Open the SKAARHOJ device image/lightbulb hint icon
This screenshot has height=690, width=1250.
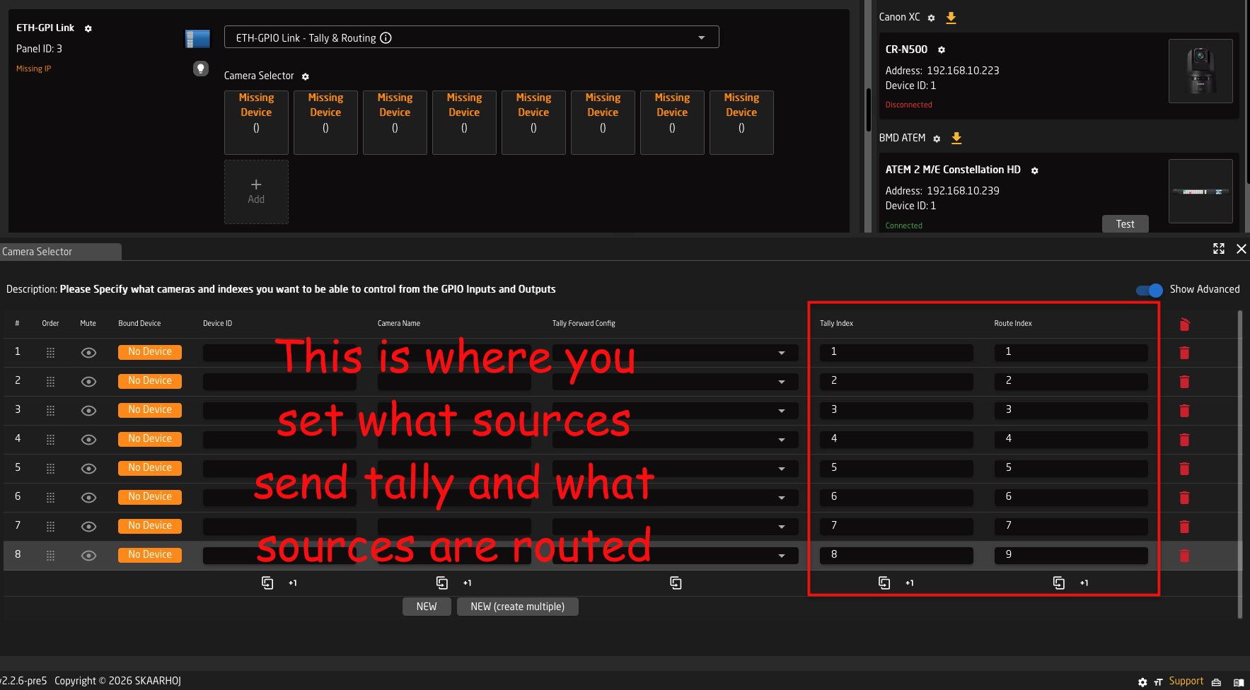click(x=201, y=69)
